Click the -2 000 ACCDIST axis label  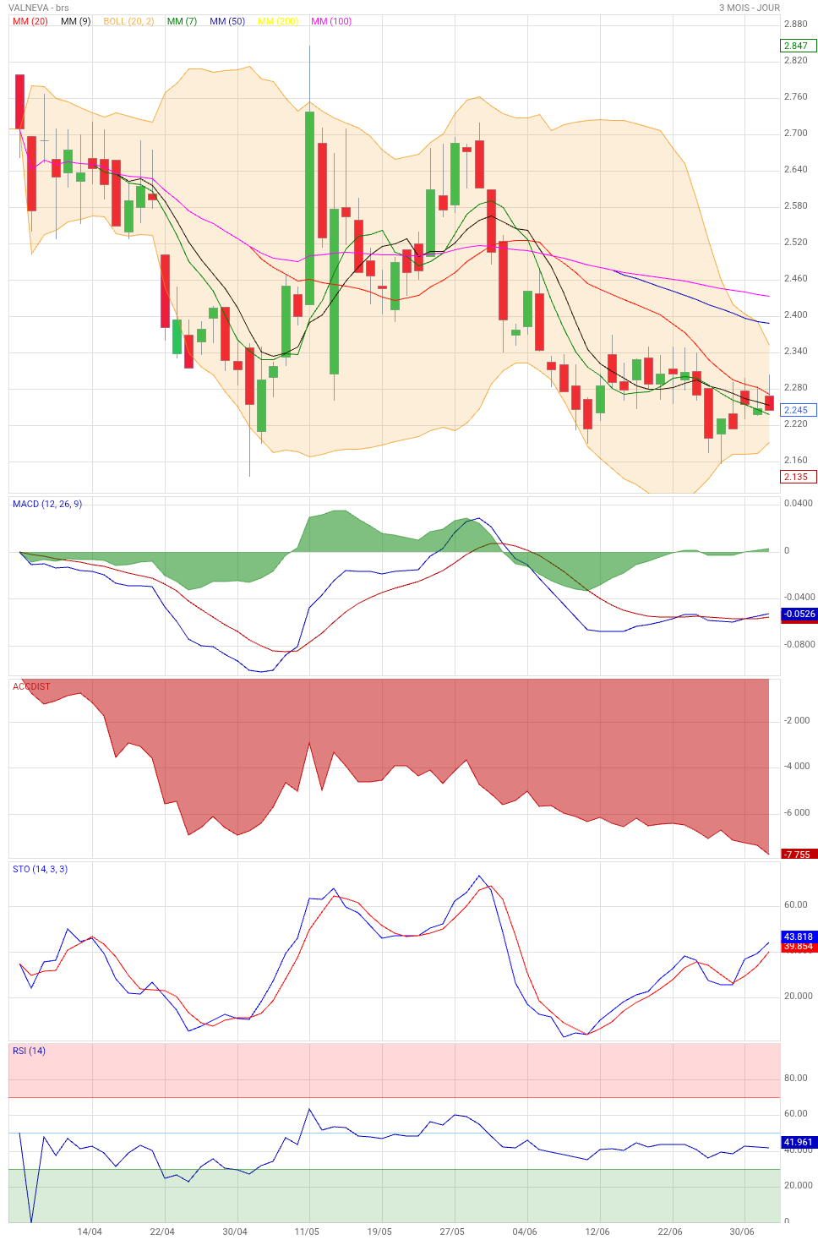pos(798,721)
